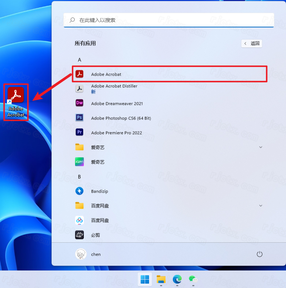Click the 爱奇艺 app label beside green icon
The width and height of the screenshot is (286, 288).
pyautogui.click(x=98, y=162)
